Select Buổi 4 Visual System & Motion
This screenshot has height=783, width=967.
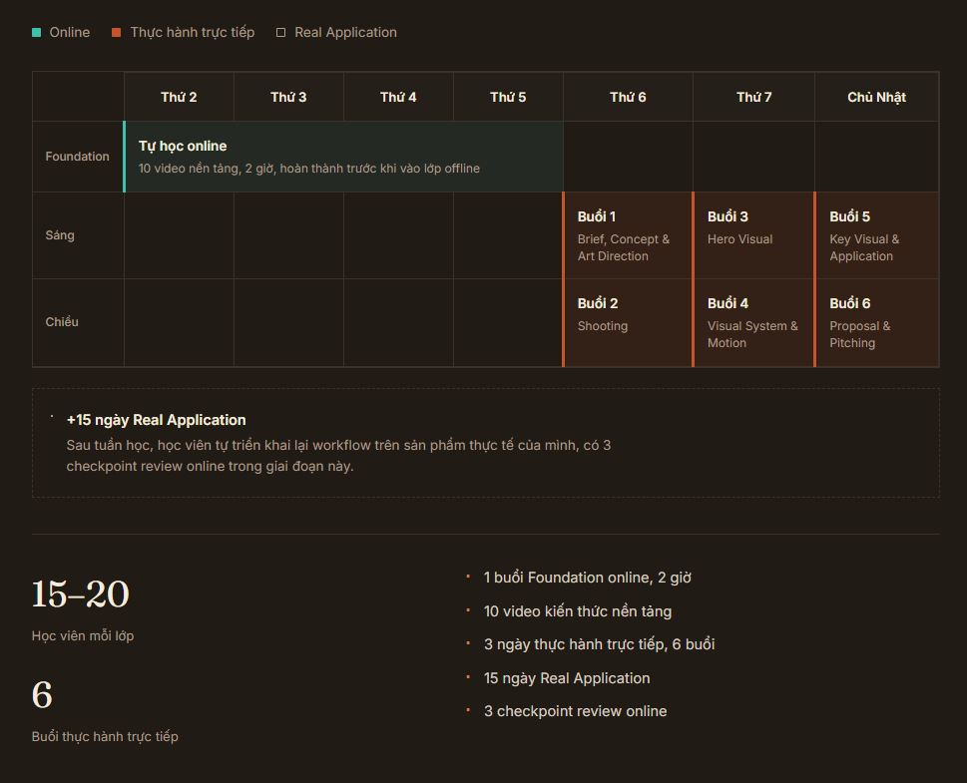(x=753, y=323)
